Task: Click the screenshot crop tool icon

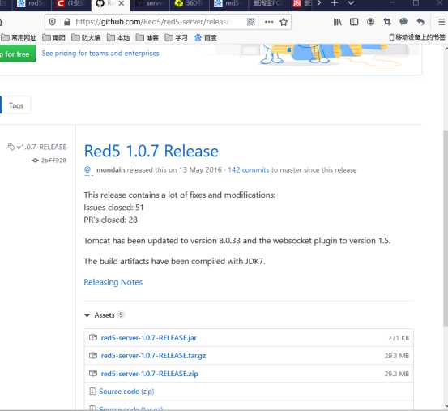Action: [x=387, y=22]
